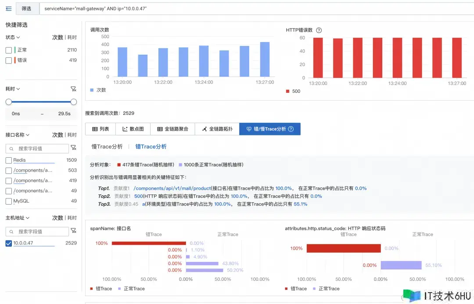Click the 次数 legend marker under call chart
Viewport: 474px width, 304px height.
pos(92,90)
